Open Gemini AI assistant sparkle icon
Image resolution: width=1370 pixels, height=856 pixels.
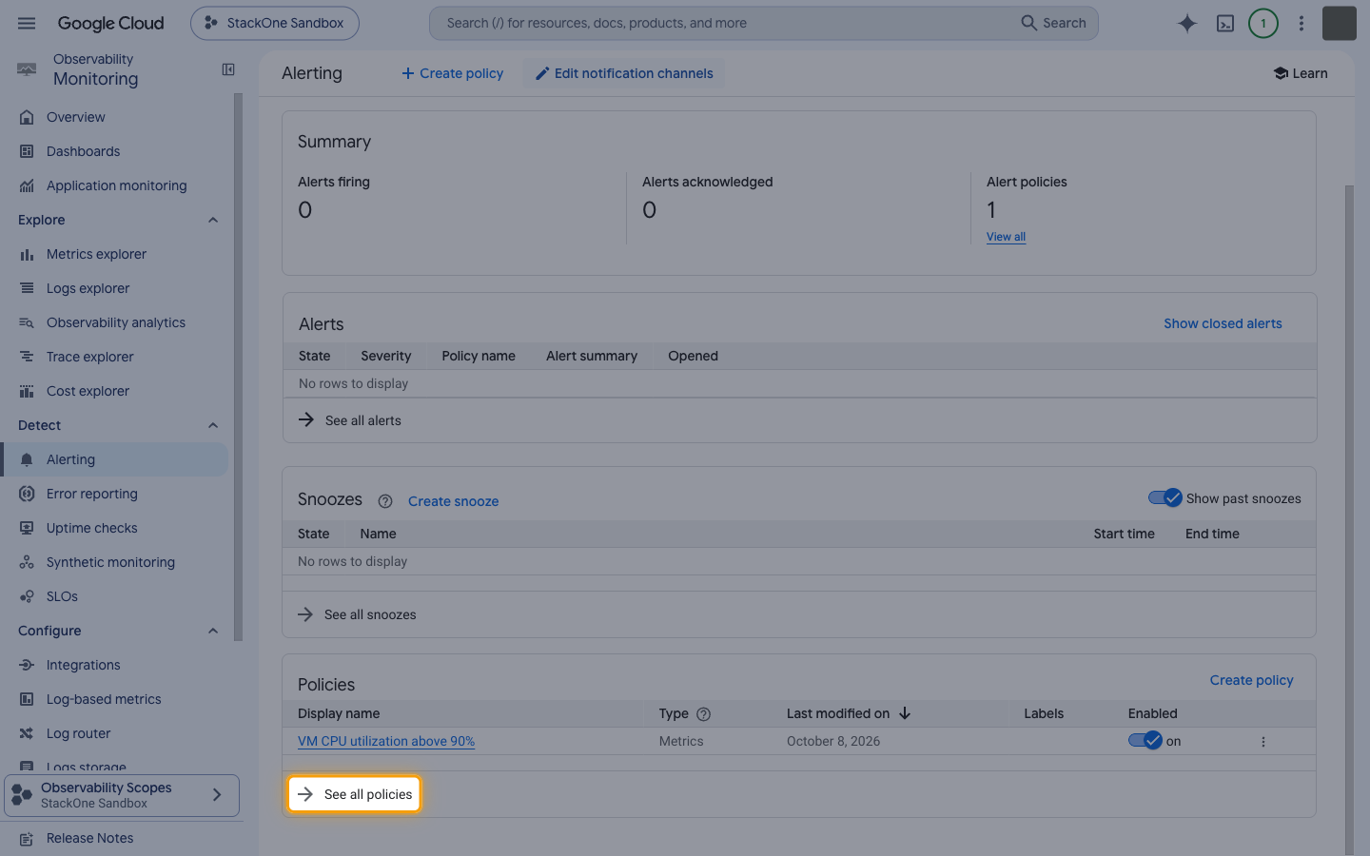click(1186, 24)
